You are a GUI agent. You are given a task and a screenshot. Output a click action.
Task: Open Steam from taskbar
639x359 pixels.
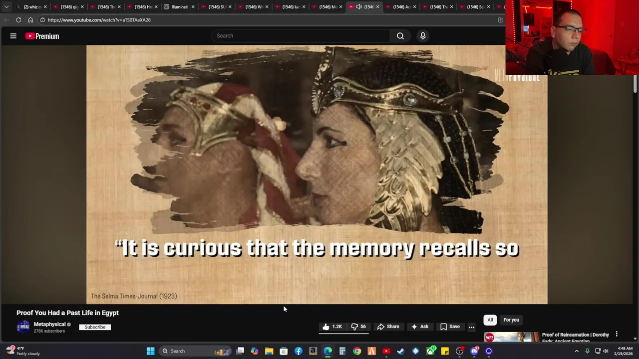(401, 351)
